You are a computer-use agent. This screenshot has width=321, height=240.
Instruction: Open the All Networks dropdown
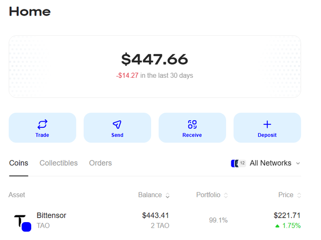(265, 163)
